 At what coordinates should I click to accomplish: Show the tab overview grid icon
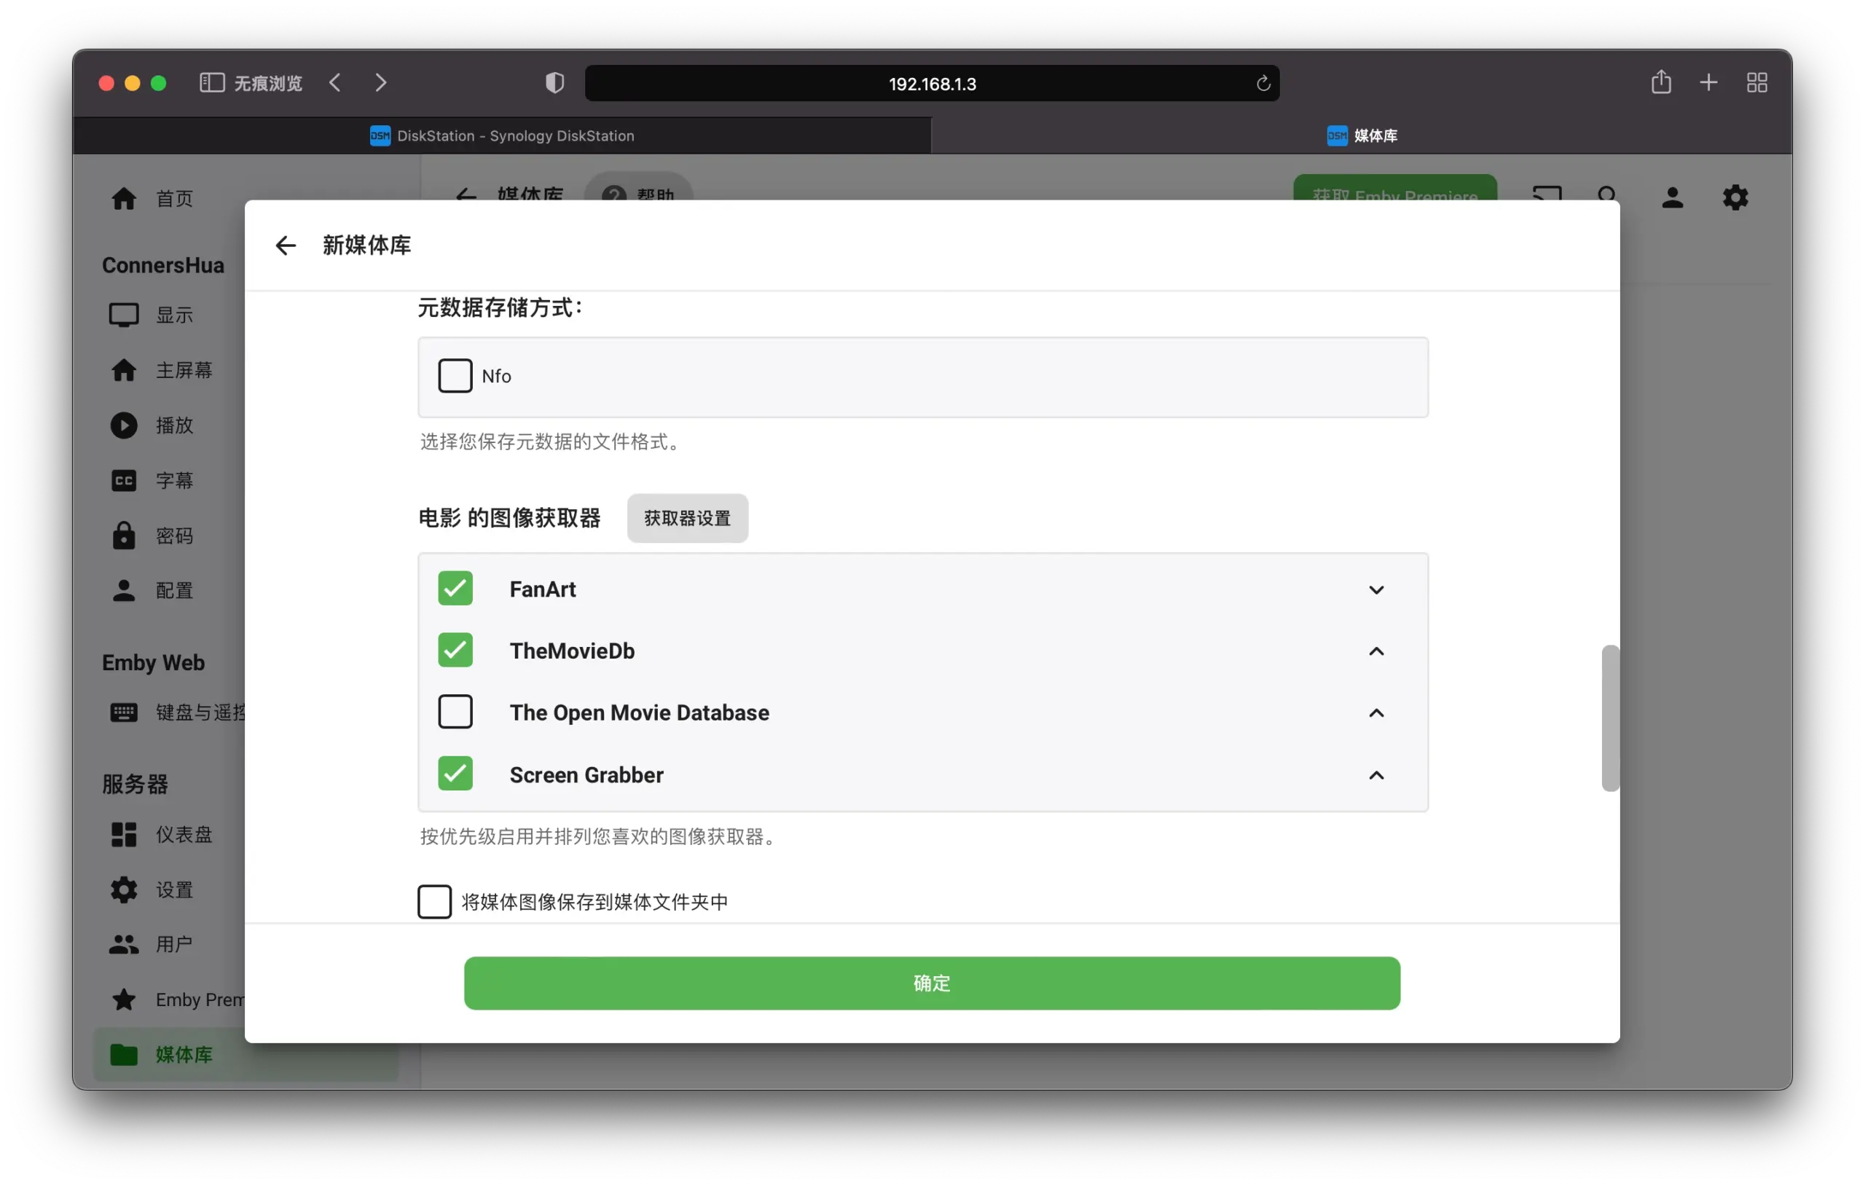click(x=1756, y=83)
